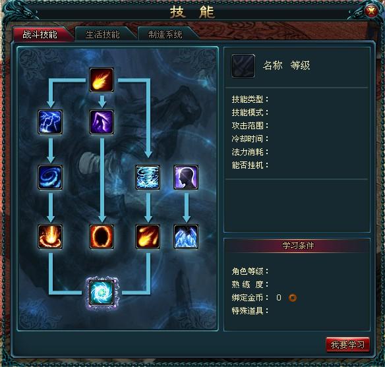Select the blue swirling vortex skill

click(x=50, y=177)
